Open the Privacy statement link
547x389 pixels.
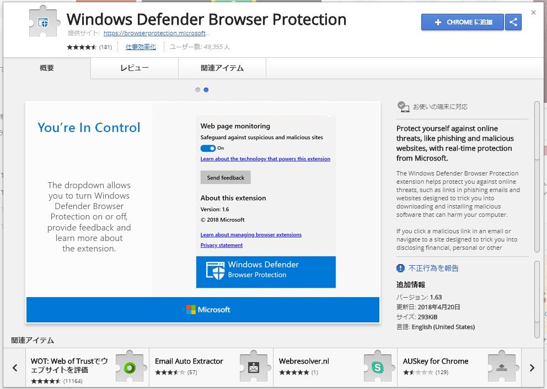(222, 245)
